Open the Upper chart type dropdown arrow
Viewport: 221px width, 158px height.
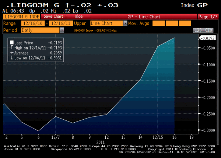(x=125, y=23)
